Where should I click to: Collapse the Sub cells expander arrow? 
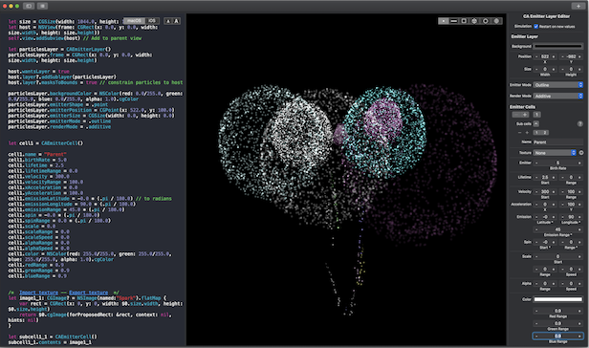pos(536,123)
